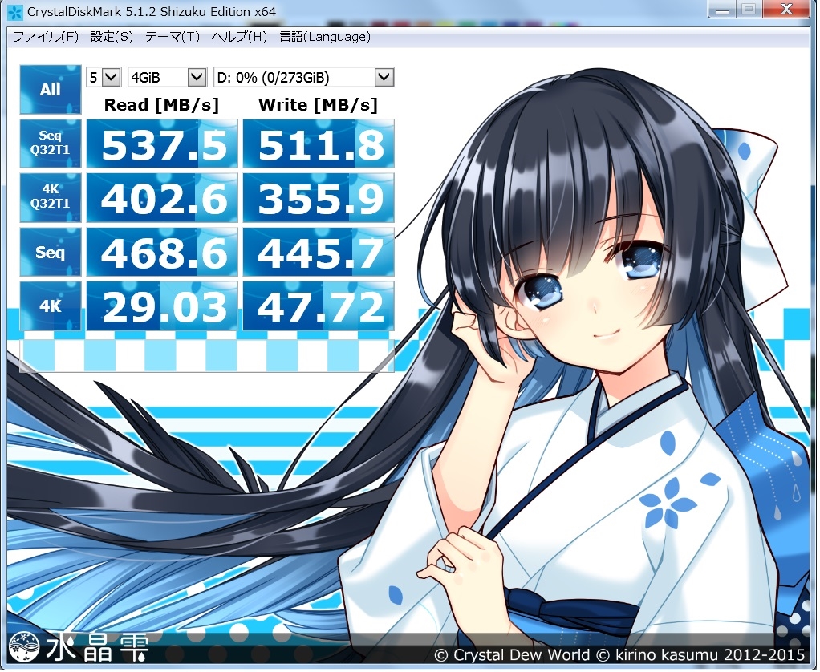This screenshot has height=672, width=820.
Task: Run all benchmarks with All button
Action: (51, 89)
